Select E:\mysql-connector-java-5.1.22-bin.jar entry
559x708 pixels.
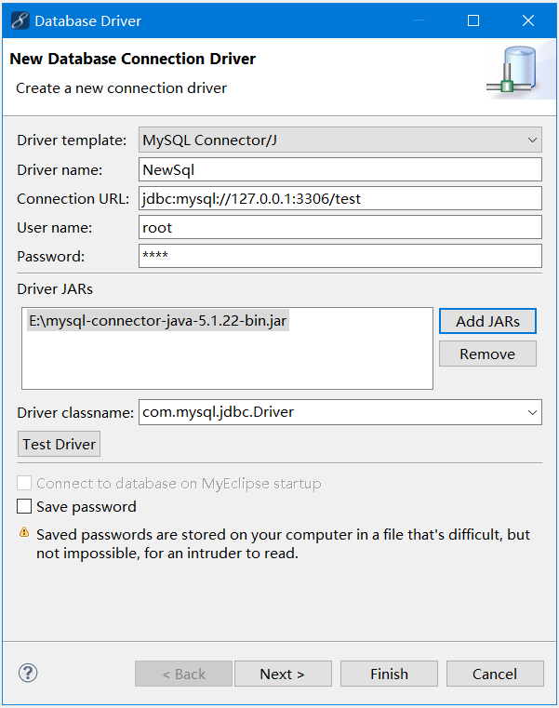point(158,321)
